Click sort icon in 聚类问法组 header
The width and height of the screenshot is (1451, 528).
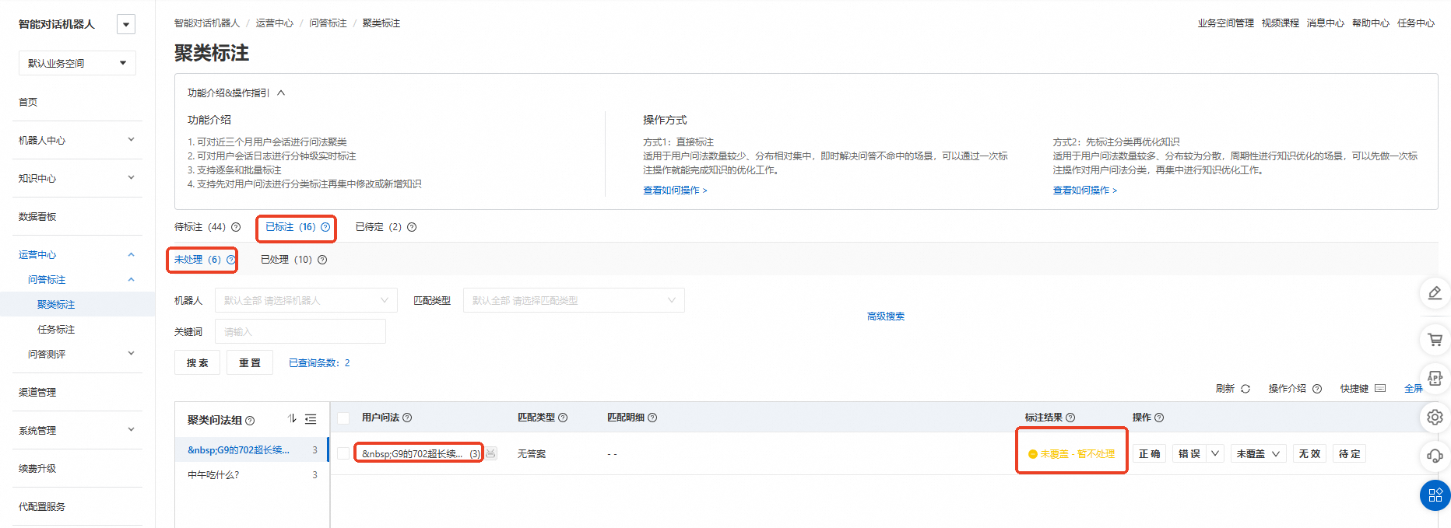(x=292, y=418)
